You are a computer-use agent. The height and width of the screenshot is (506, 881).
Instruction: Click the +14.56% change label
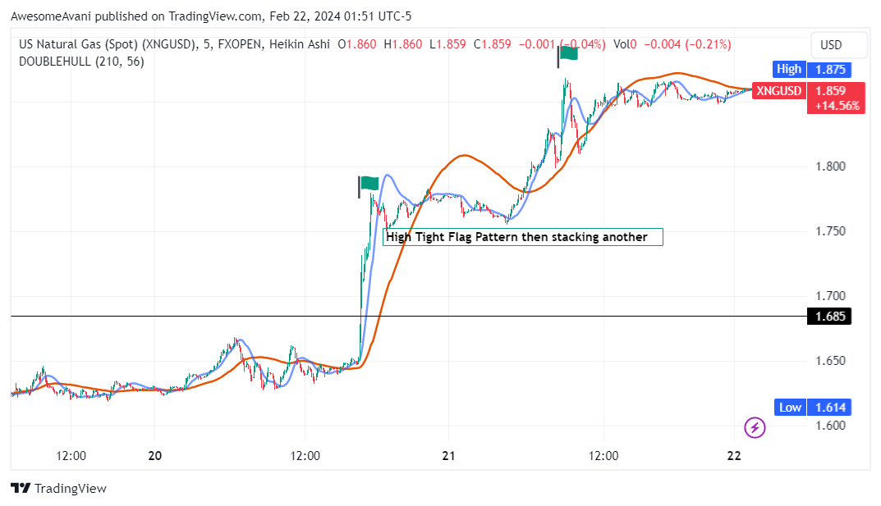point(837,106)
